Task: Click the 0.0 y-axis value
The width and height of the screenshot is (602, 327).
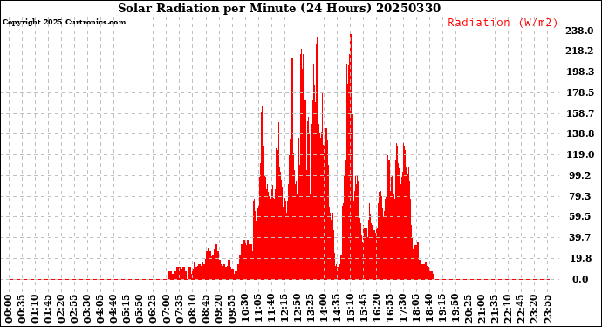Action: [x=580, y=279]
